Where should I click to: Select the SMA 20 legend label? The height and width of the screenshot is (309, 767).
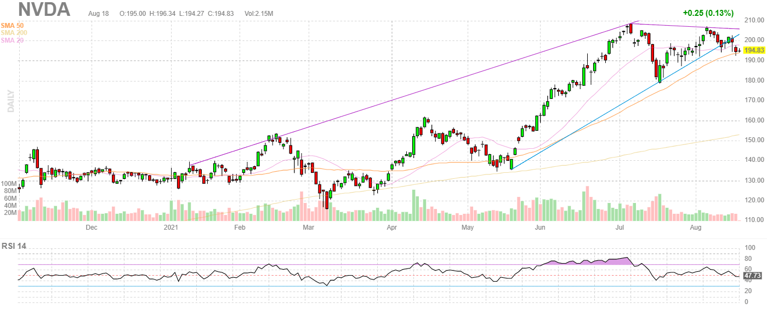click(x=12, y=40)
